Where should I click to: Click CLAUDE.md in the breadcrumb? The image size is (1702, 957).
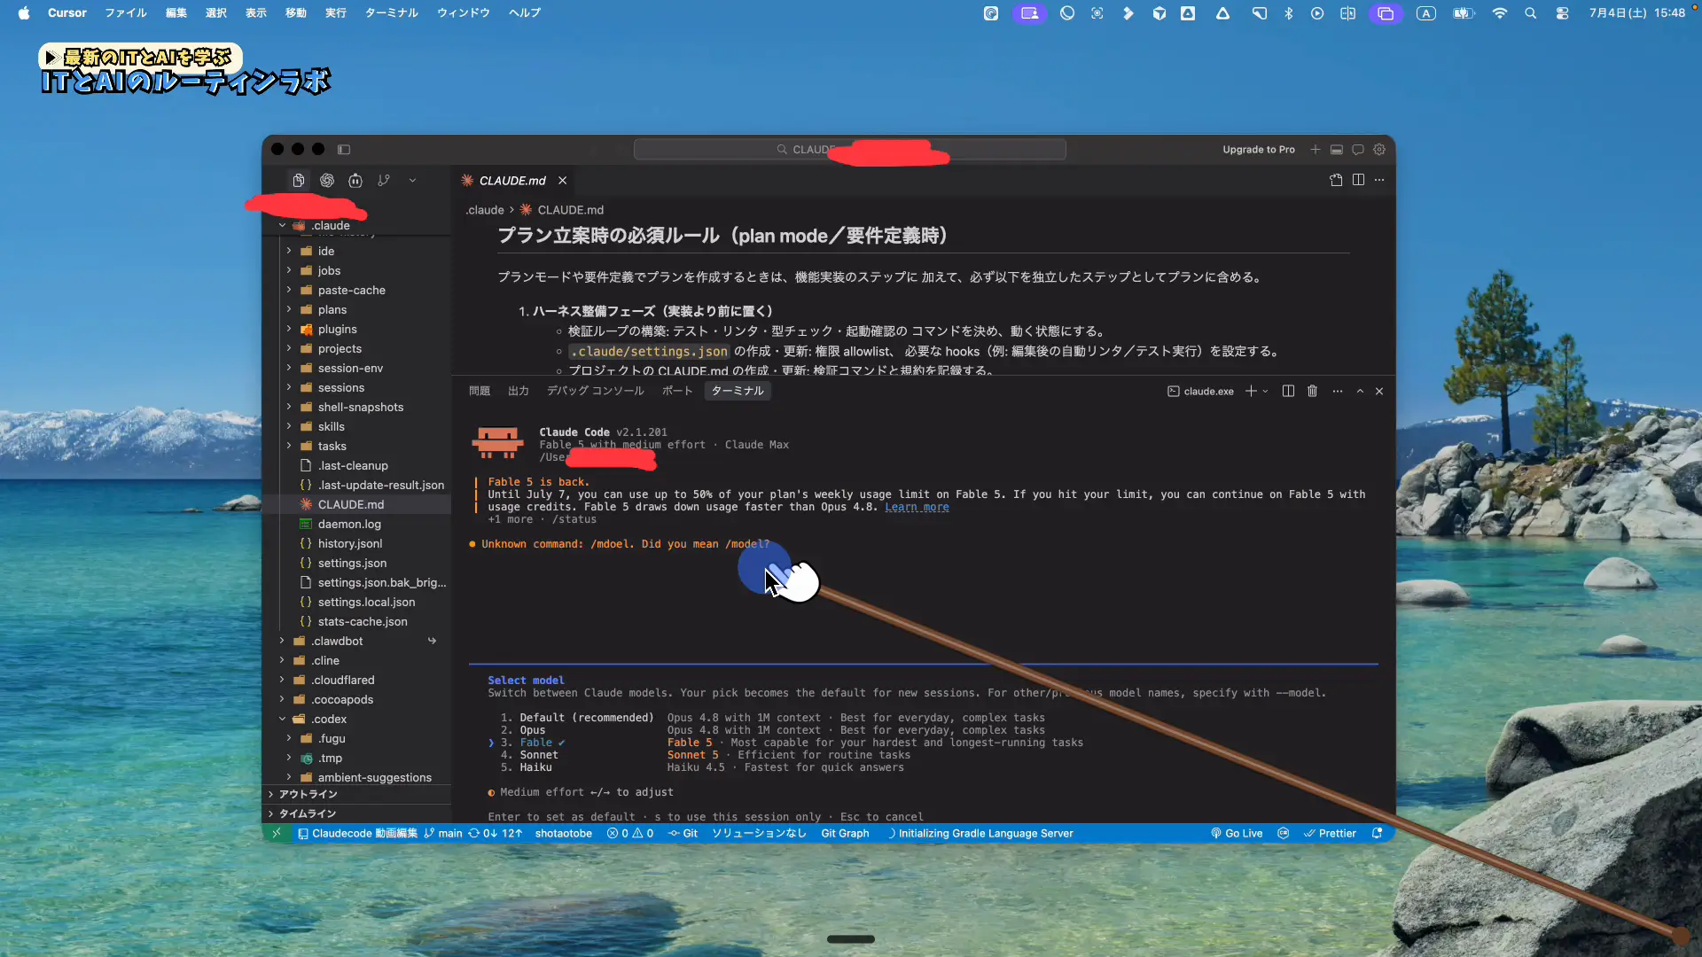[x=570, y=210]
